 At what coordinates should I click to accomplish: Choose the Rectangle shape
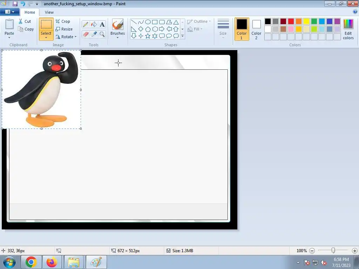(x=155, y=22)
